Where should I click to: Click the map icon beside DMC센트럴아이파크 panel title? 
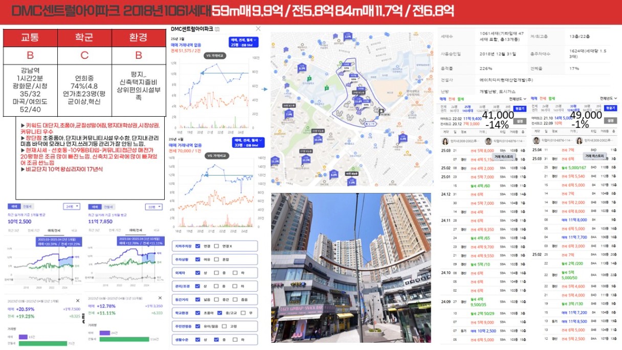tap(217, 29)
